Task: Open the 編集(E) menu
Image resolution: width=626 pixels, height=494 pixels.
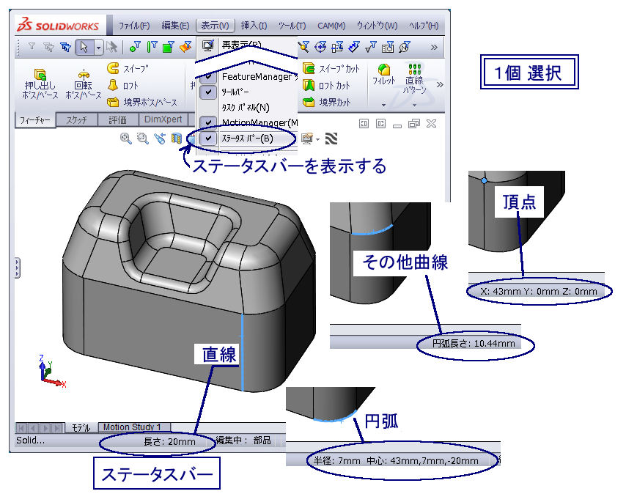Action: [x=175, y=26]
